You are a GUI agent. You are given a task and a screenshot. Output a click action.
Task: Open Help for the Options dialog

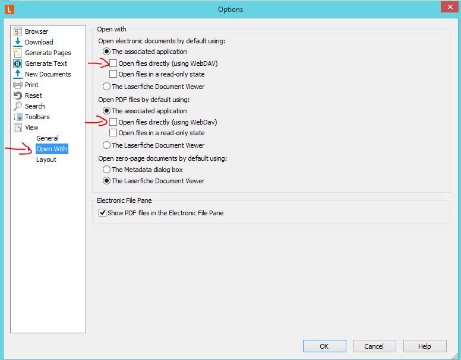coord(425,346)
